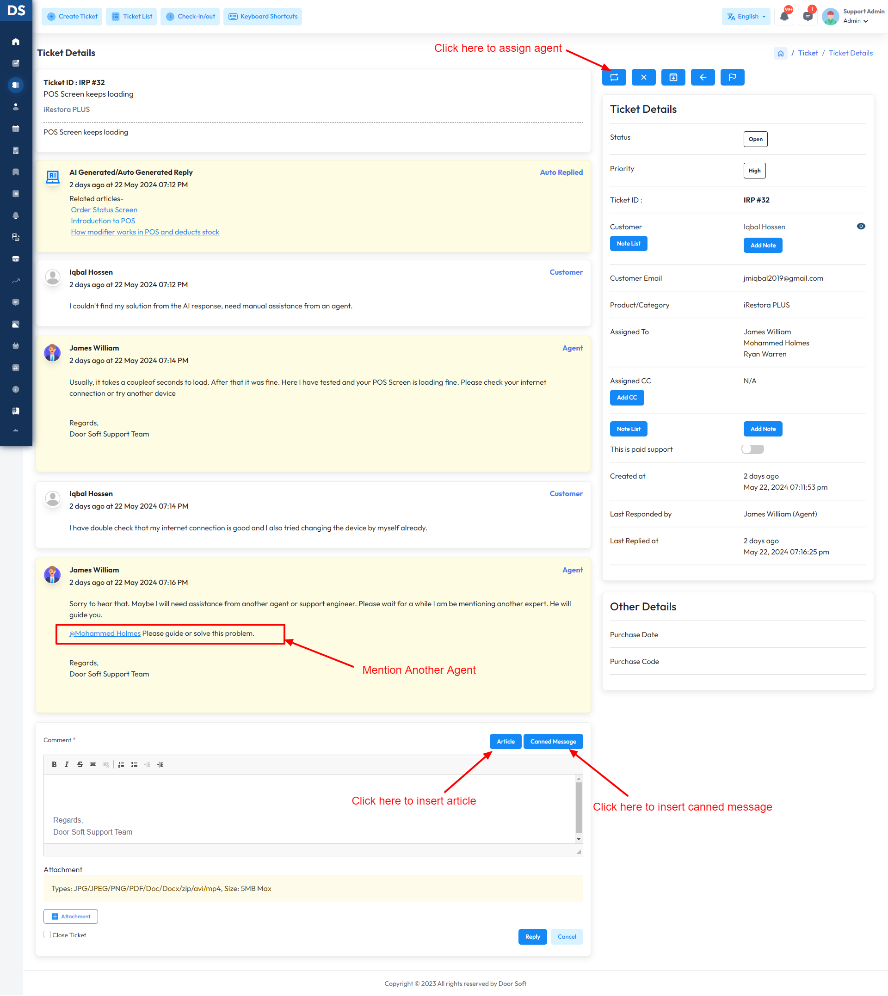Click the back arrow icon button
The width and height of the screenshot is (888, 996).
pyautogui.click(x=703, y=77)
